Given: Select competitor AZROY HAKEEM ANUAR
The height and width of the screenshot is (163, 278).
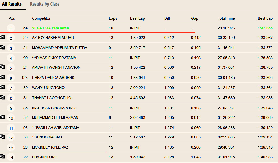Looking at the screenshot, I should [53, 38].
